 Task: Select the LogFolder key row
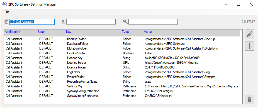pos(122,72)
